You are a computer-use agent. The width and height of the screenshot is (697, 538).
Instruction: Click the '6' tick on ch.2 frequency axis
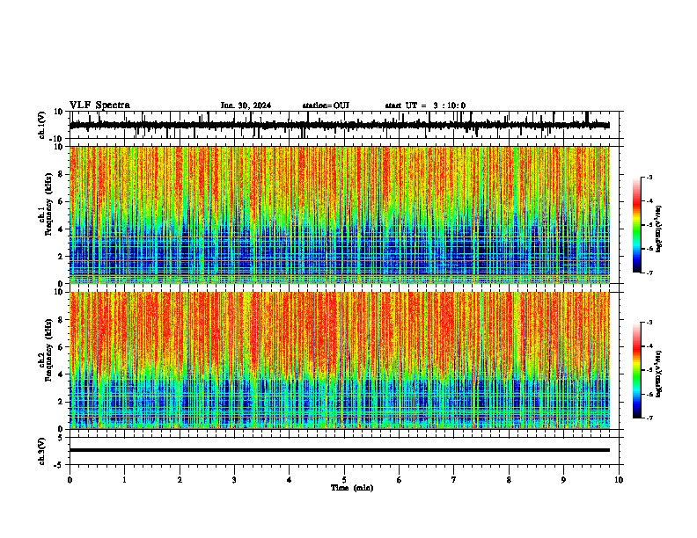(x=61, y=347)
